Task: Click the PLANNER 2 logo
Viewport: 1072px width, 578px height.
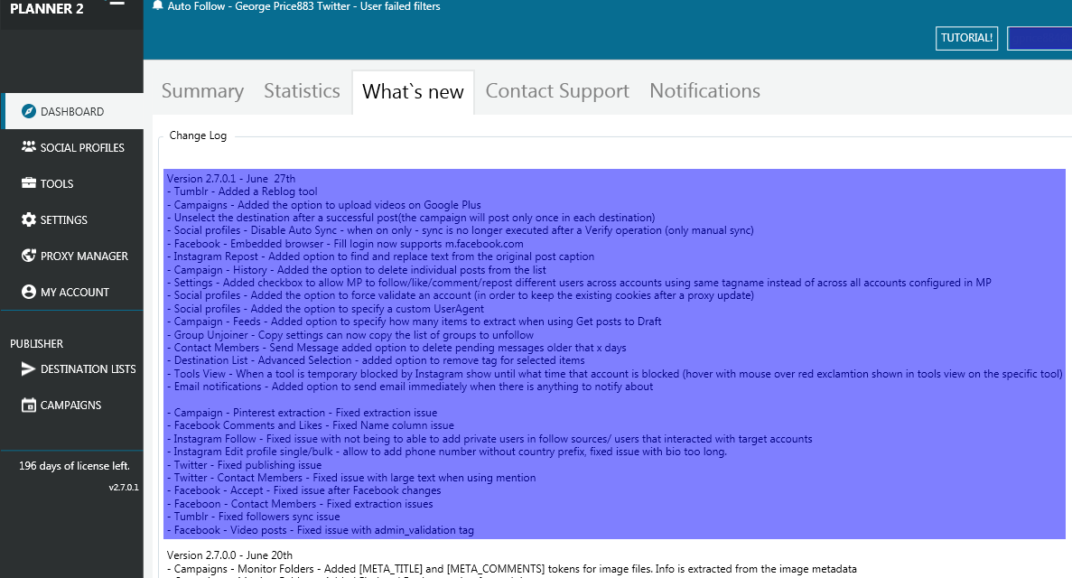Action: [x=45, y=10]
